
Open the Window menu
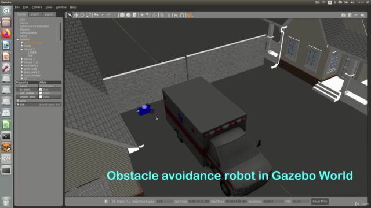[61, 7]
